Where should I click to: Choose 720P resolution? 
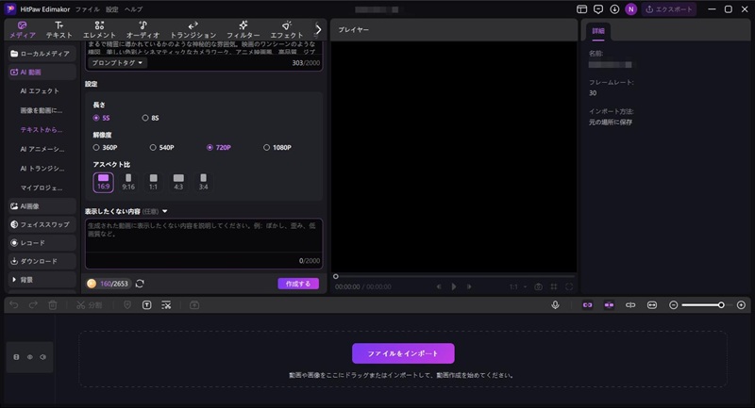pyautogui.click(x=219, y=148)
